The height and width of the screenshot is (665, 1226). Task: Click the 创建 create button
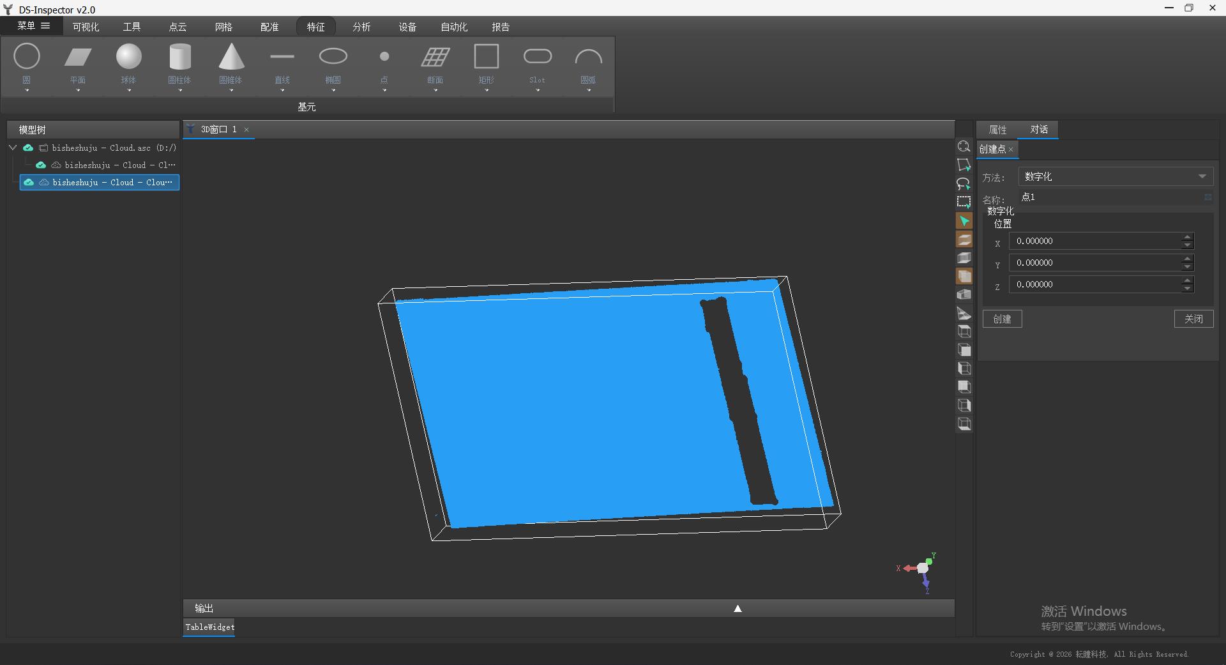coord(1003,319)
